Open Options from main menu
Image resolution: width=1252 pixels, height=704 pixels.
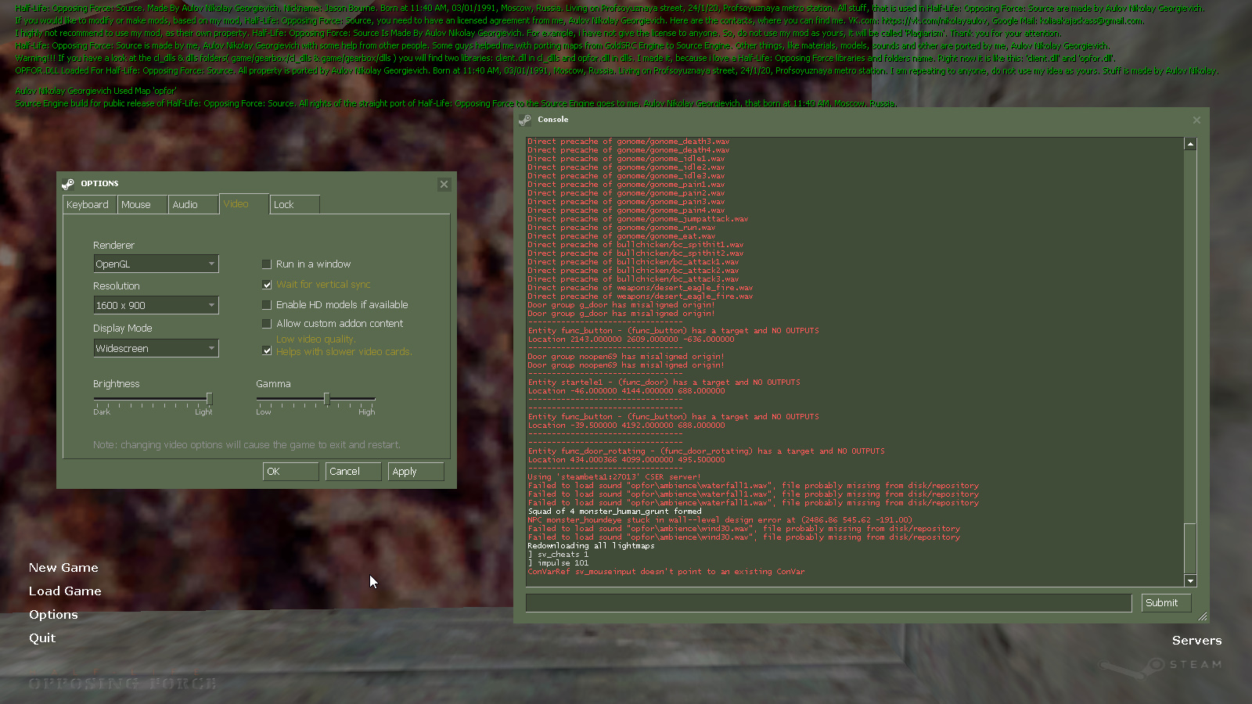(x=53, y=615)
